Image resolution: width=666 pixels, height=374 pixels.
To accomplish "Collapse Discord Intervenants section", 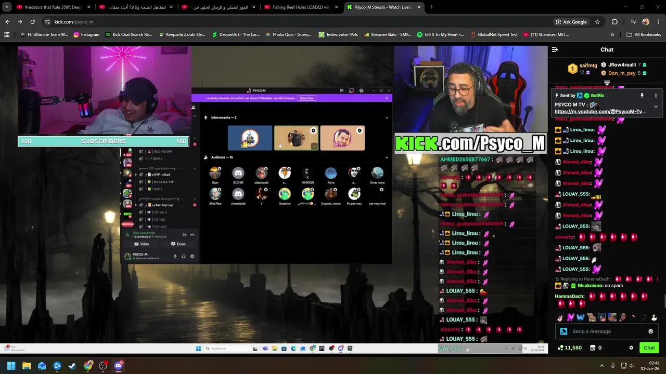I will point(387,117).
